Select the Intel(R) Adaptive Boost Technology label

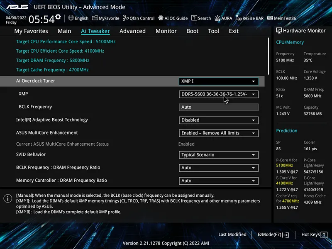click(52, 120)
